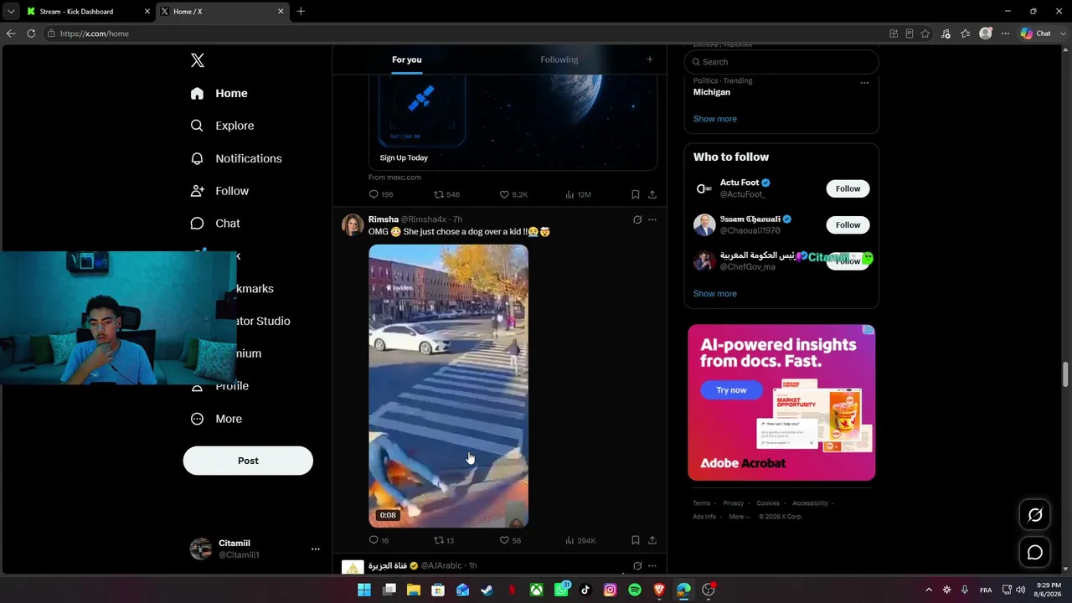
Task: Click Grok icon on AJArabic post
Action: click(x=637, y=565)
